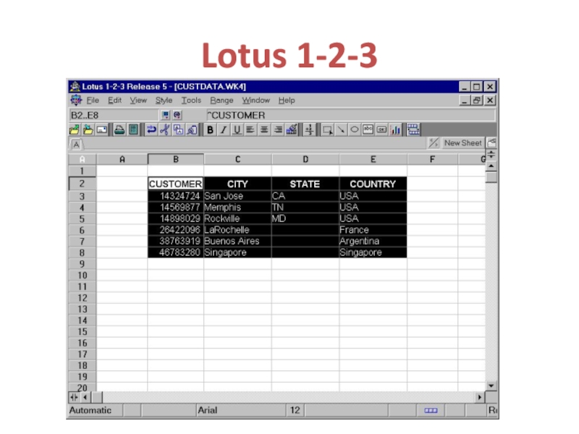
Task: Click the New Sheet button
Action: 462,143
